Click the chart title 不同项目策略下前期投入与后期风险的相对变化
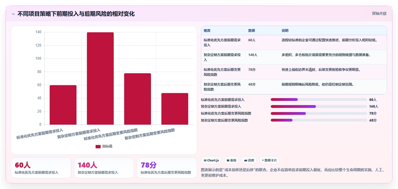The image size is (398, 189). click(76, 14)
